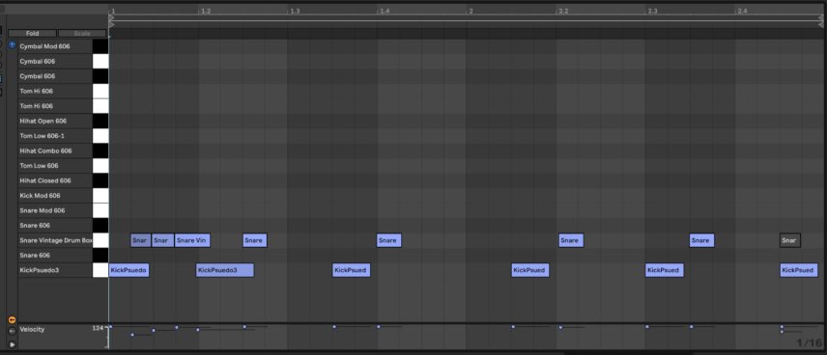
Task: Select the KickPsued note at marker 2.3
Action: coord(665,270)
